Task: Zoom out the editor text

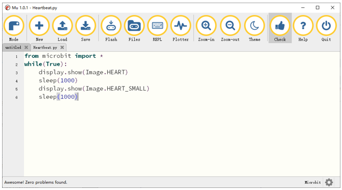Action: (x=230, y=28)
